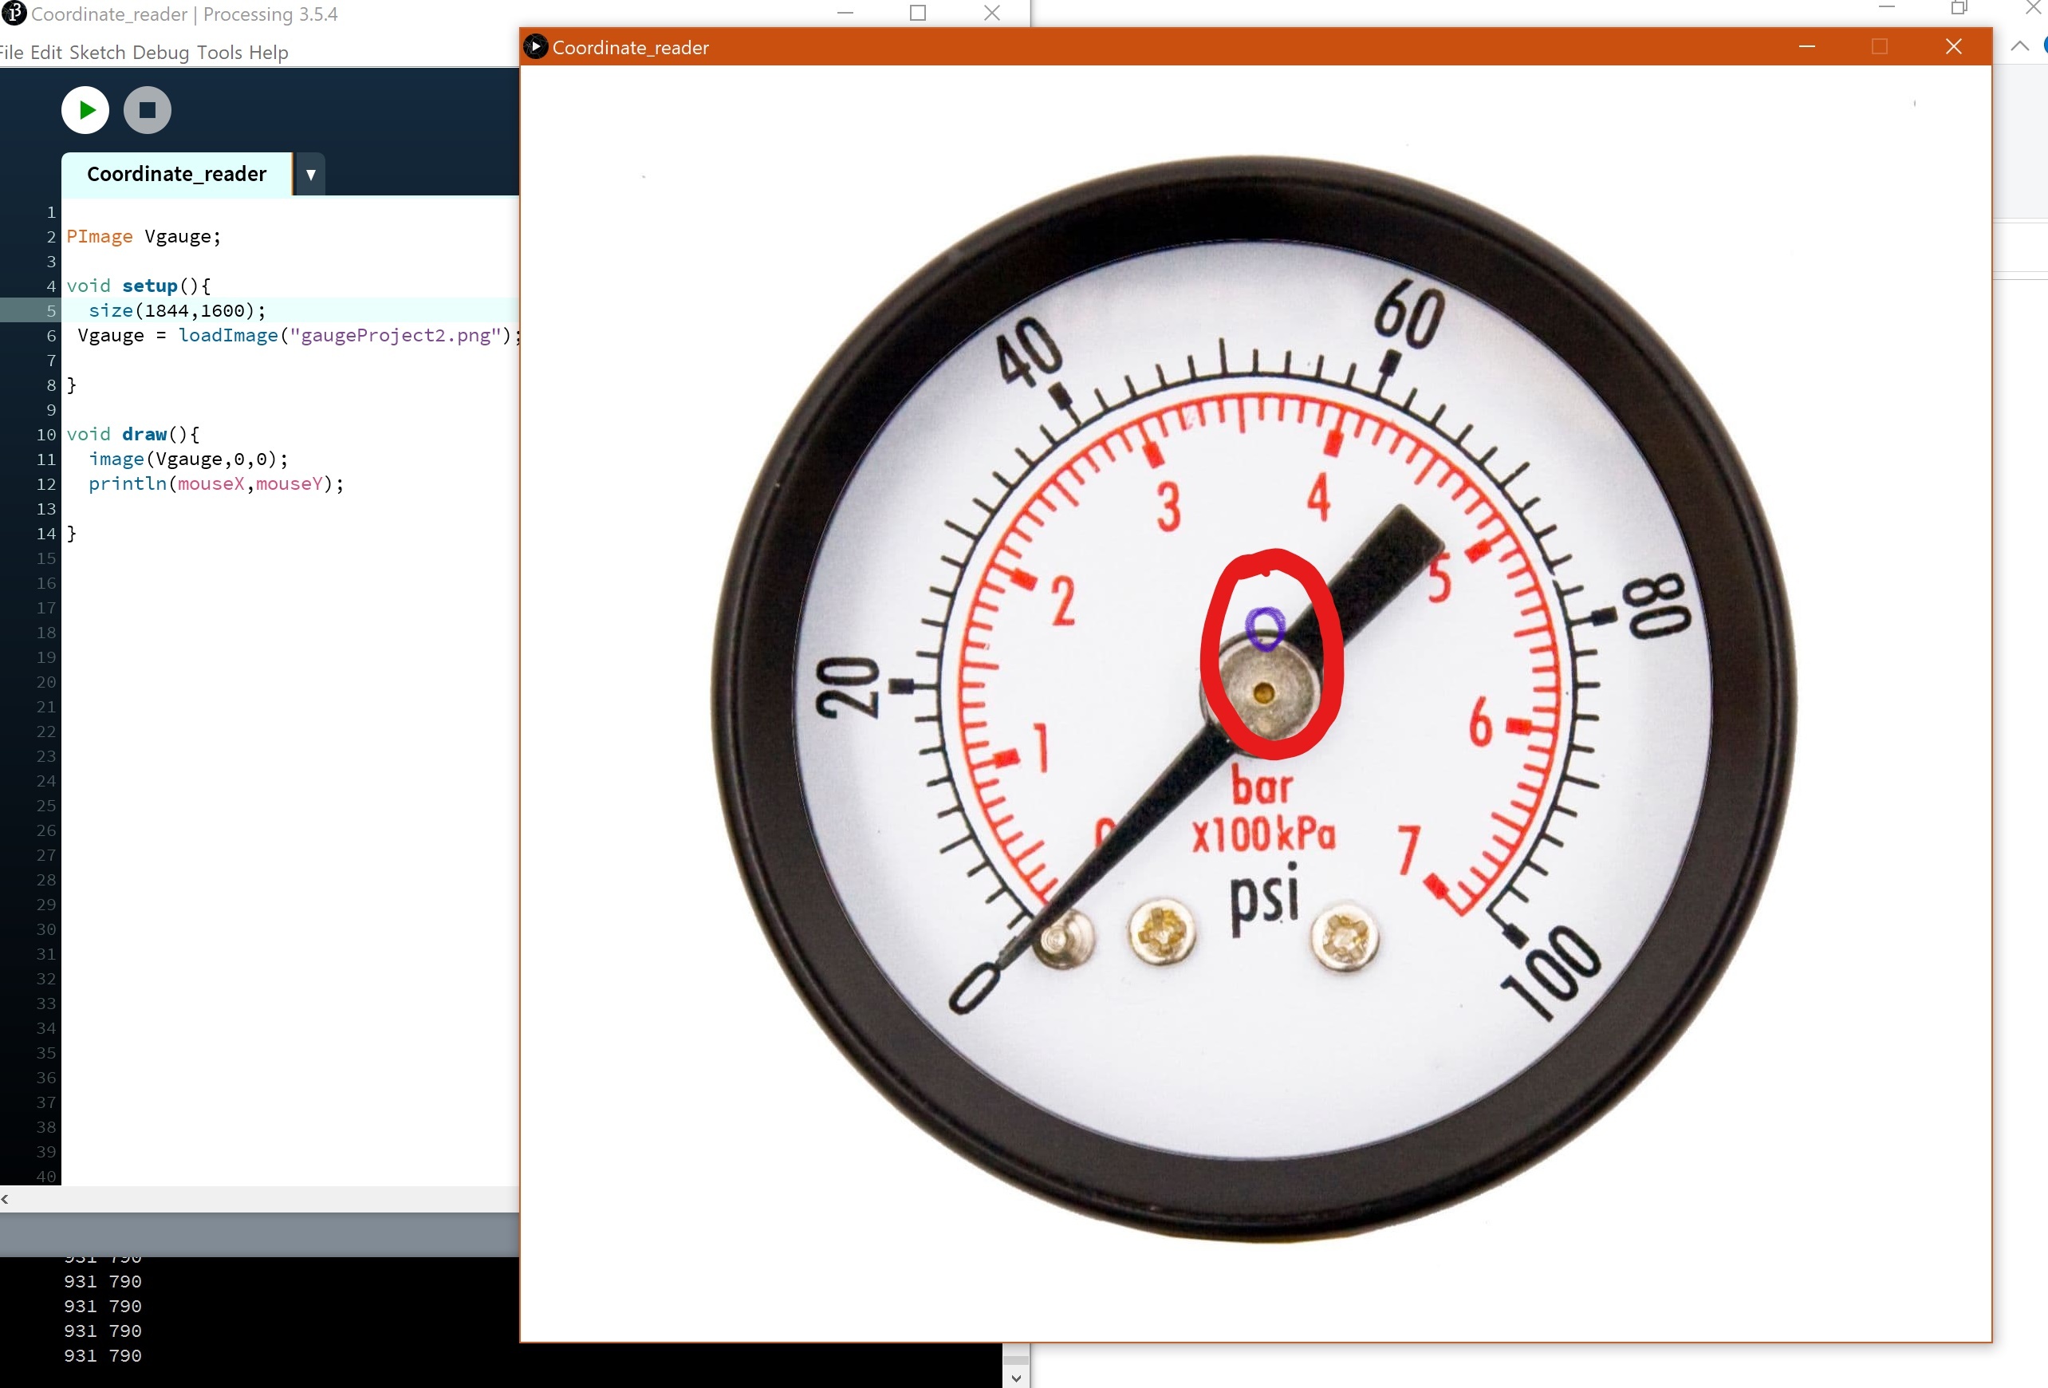The height and width of the screenshot is (1388, 2048).
Task: Open the Tools menu
Action: point(219,53)
